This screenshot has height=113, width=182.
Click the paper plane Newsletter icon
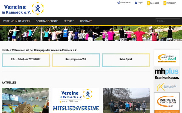coord(118,3)
